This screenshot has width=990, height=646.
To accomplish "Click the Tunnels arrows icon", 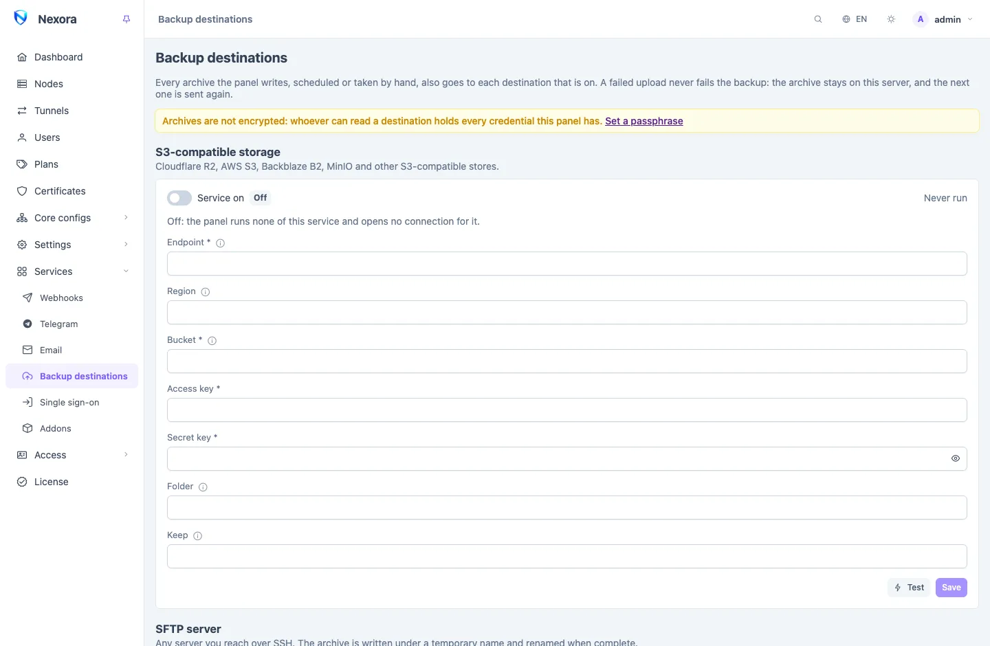I will [22, 111].
